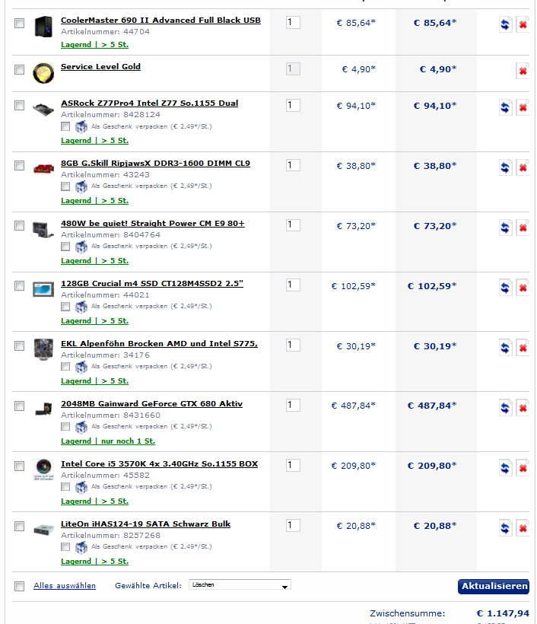Click quantity field for LiteOn iHAS124-19
The width and height of the screenshot is (537, 624).
[293, 525]
